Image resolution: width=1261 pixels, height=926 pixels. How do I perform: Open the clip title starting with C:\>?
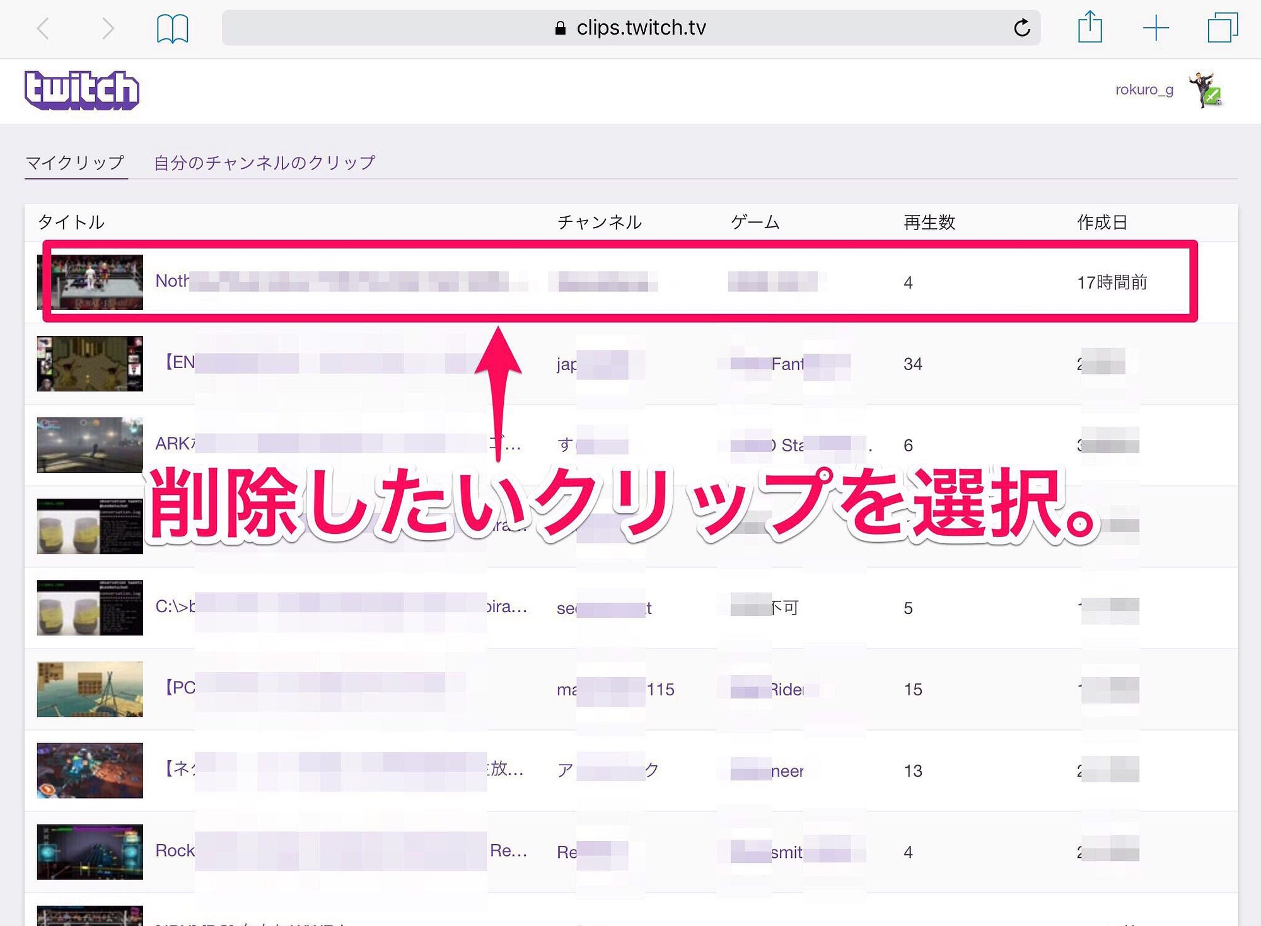(x=341, y=606)
